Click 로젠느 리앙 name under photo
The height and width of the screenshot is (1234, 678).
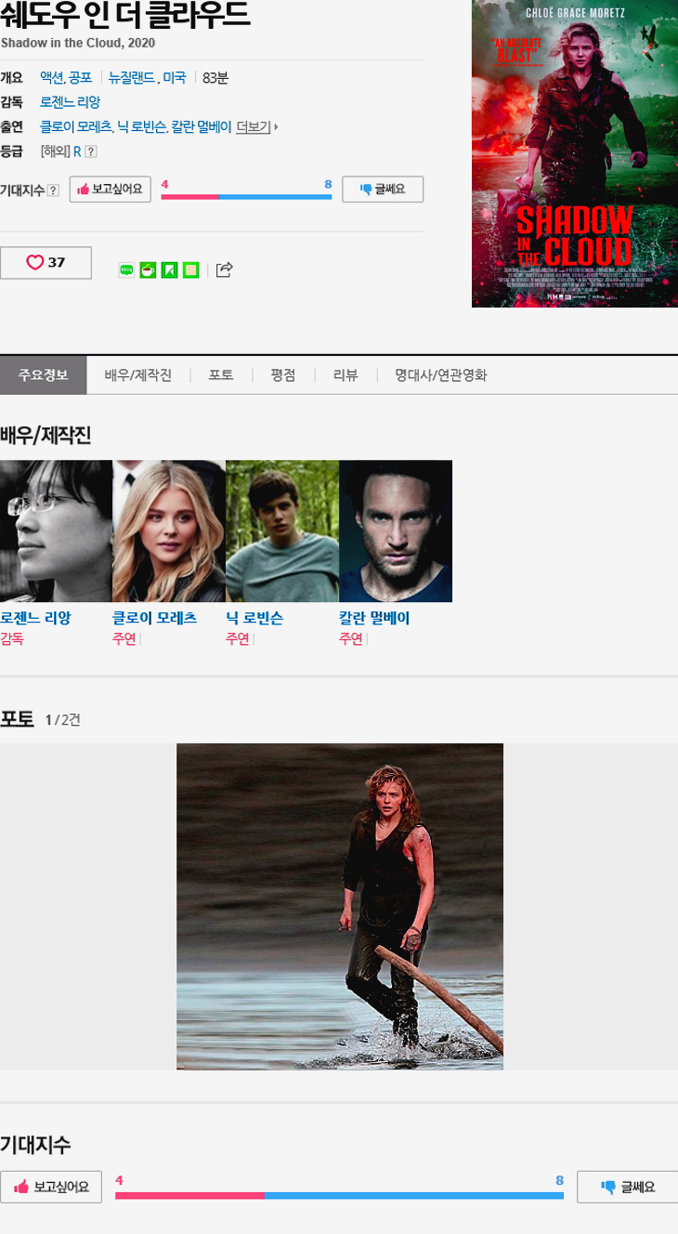35,618
